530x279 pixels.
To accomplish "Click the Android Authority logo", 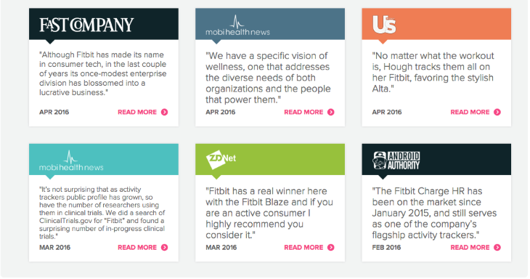I will [x=396, y=161].
